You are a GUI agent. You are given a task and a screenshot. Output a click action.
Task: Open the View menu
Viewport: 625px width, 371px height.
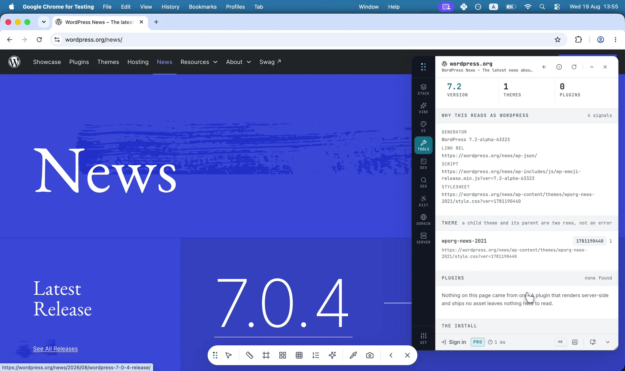click(146, 7)
